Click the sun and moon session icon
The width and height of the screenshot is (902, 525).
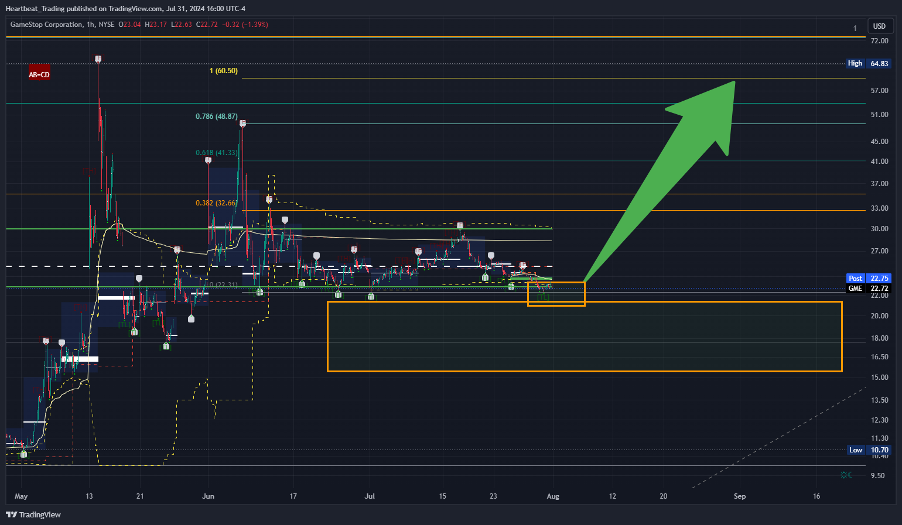846,475
